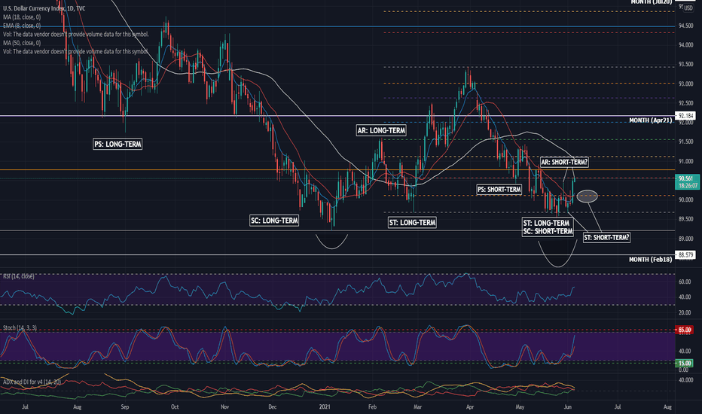Click the Mar label on time axis
This screenshot has height=414, width=702.
point(418,407)
